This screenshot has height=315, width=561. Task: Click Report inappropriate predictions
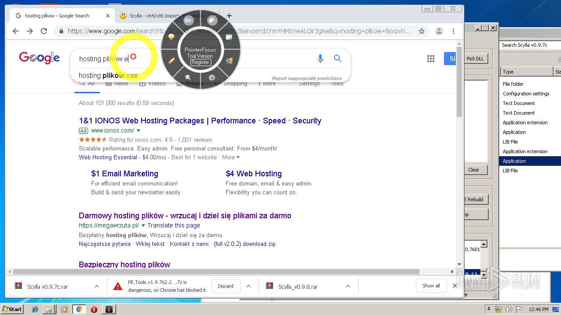pyautogui.click(x=307, y=79)
